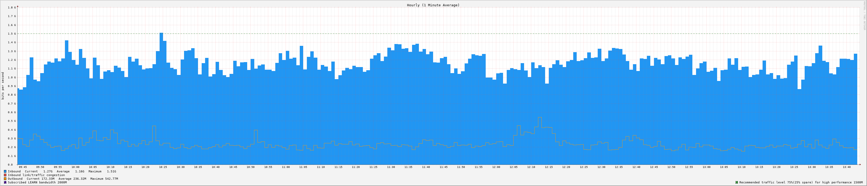Viewport: 867px width, 186px height.
Task: Click the 1.5 G Y-axis tick label
Action: click(x=12, y=34)
